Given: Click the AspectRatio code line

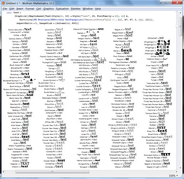Looking at the screenshot, I should coord(48,23).
